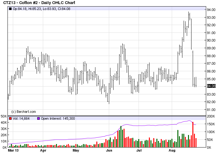Click the tall green volume bar in mid-June

coord(121,137)
